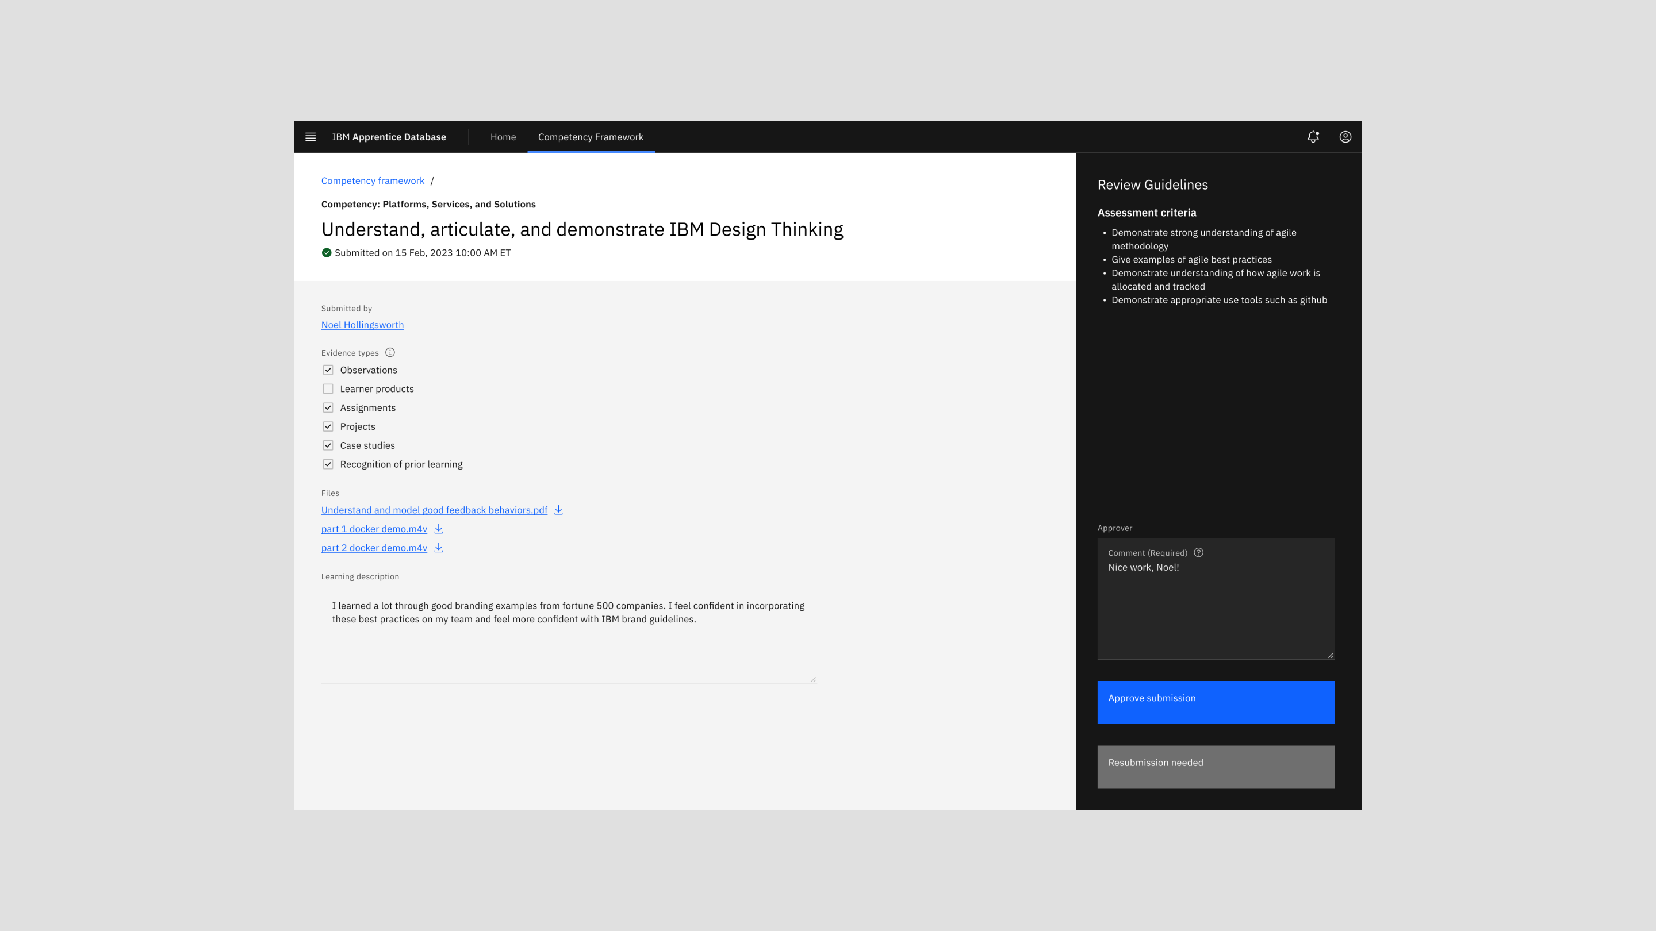Click the Learning description text area
Viewport: 1656px width, 931px height.
point(569,636)
